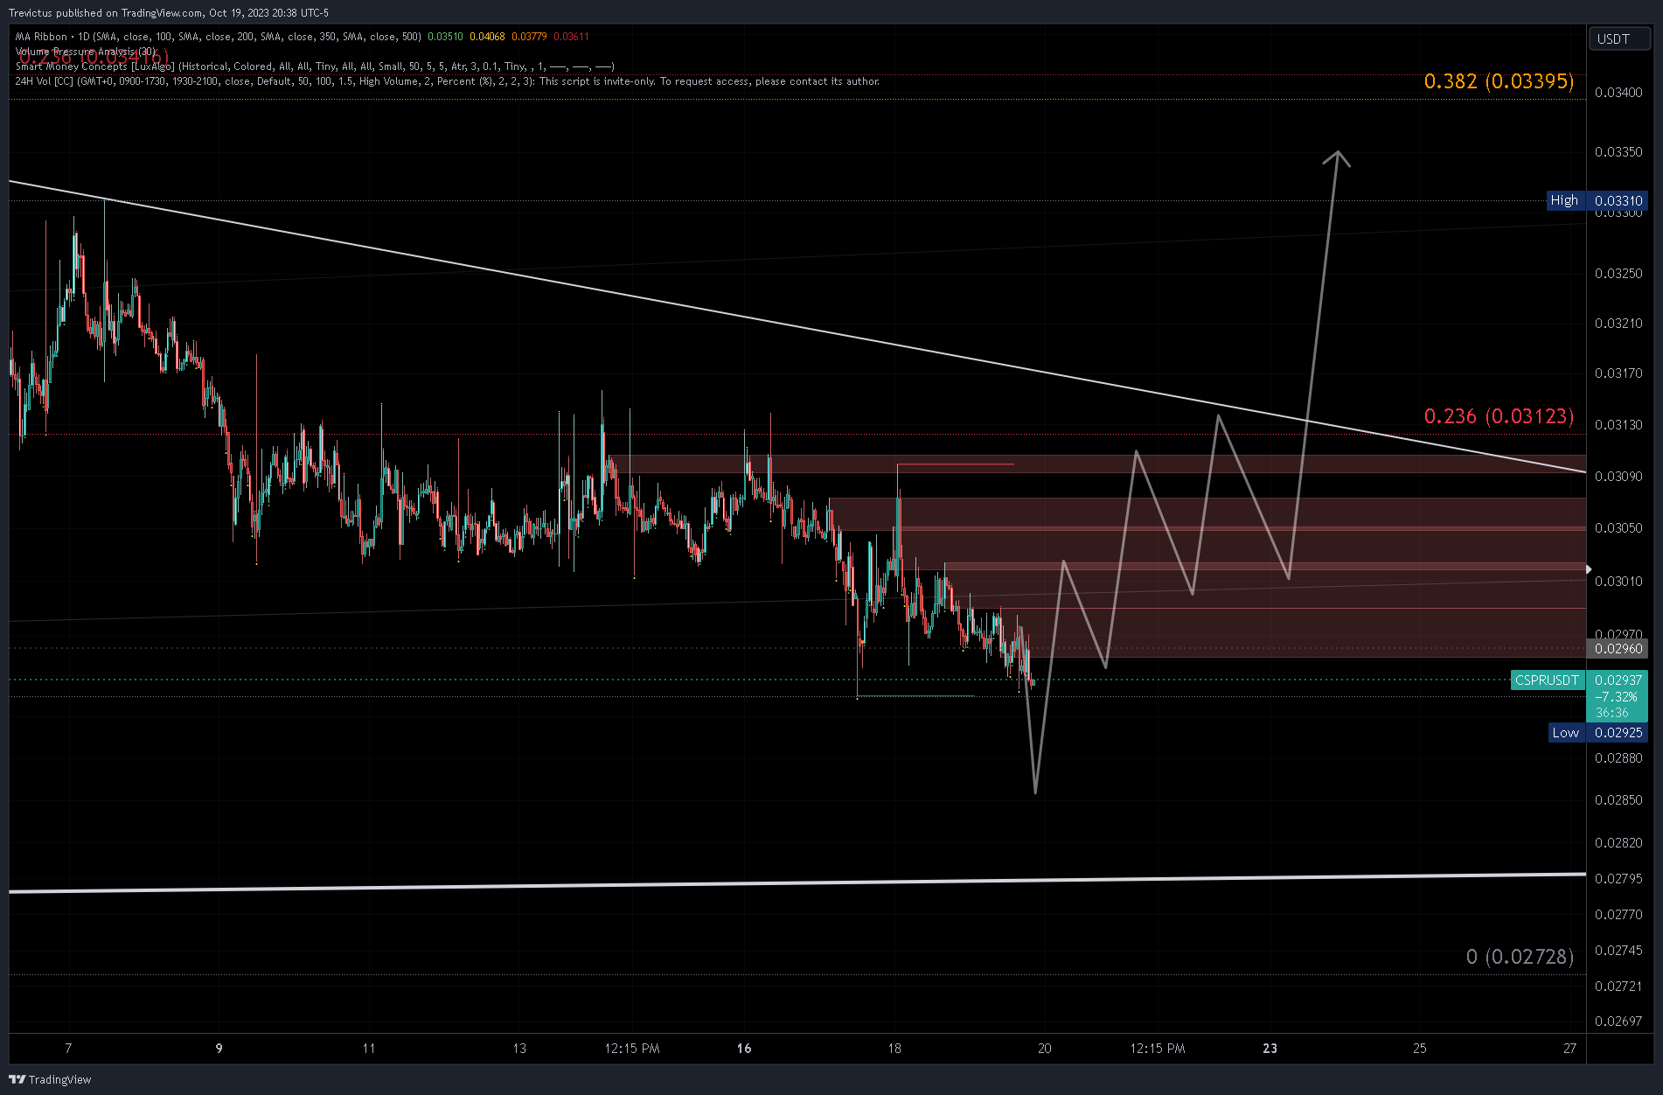This screenshot has height=1095, width=1663.
Task: Click date 25 on the time axis
Action: click(1420, 1049)
